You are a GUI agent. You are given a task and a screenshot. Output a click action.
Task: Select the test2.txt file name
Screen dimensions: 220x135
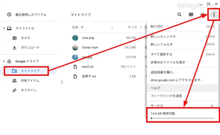tap(88, 67)
